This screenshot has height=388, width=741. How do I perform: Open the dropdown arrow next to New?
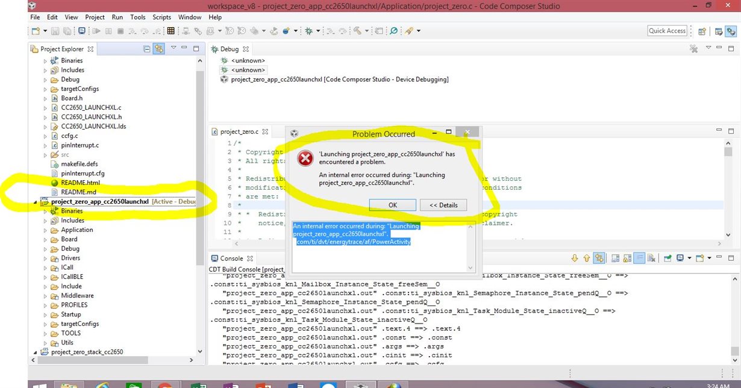[44, 31]
